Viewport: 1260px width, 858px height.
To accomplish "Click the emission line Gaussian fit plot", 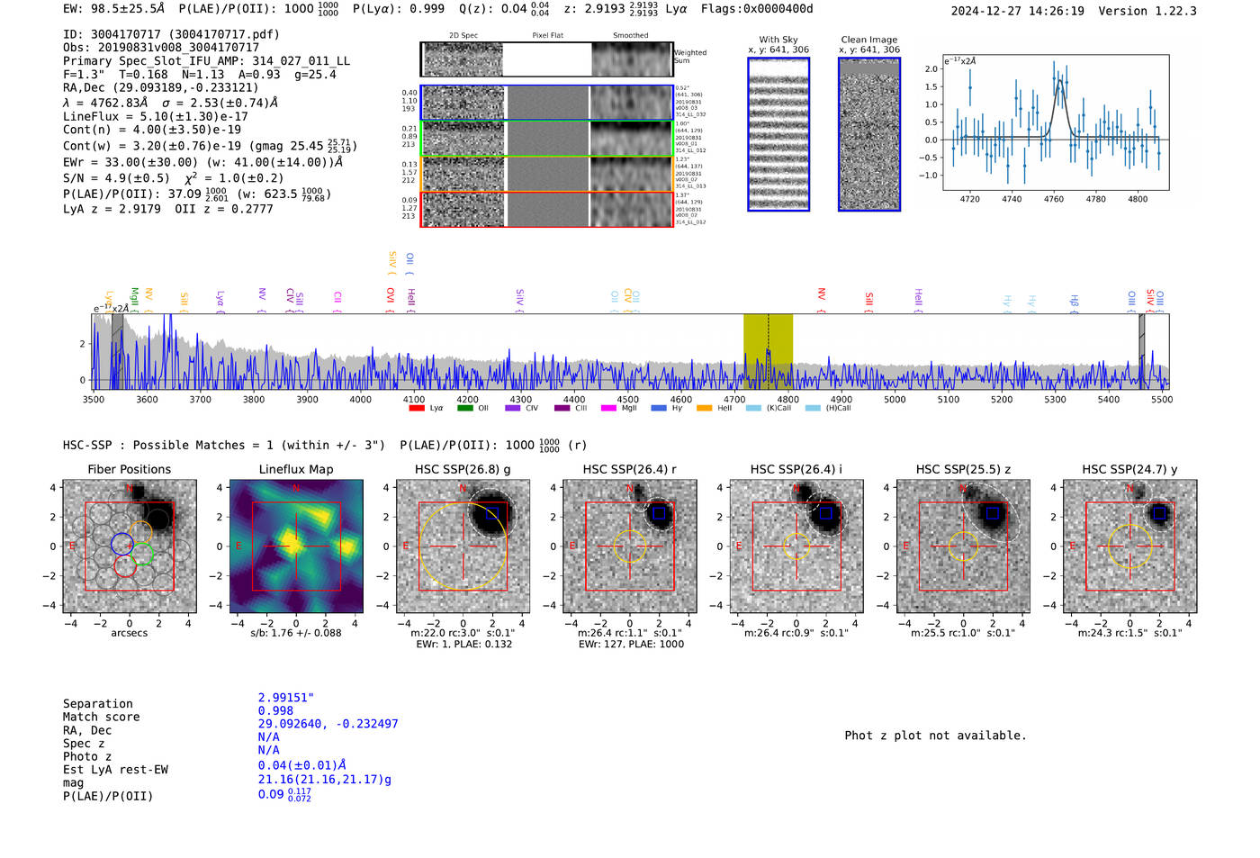I will [x=1056, y=122].
